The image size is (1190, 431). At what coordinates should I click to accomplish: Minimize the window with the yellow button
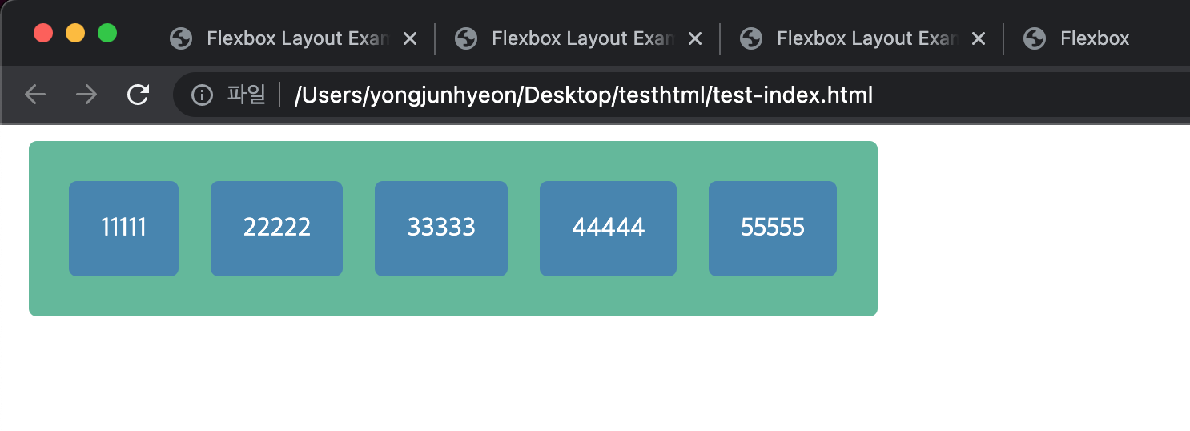click(75, 34)
